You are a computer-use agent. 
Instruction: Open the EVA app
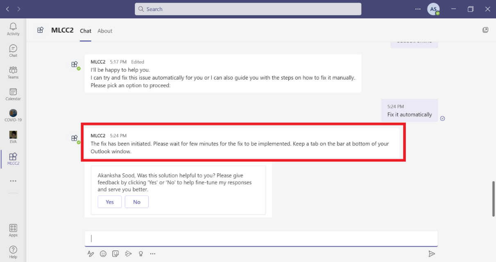coord(13,137)
